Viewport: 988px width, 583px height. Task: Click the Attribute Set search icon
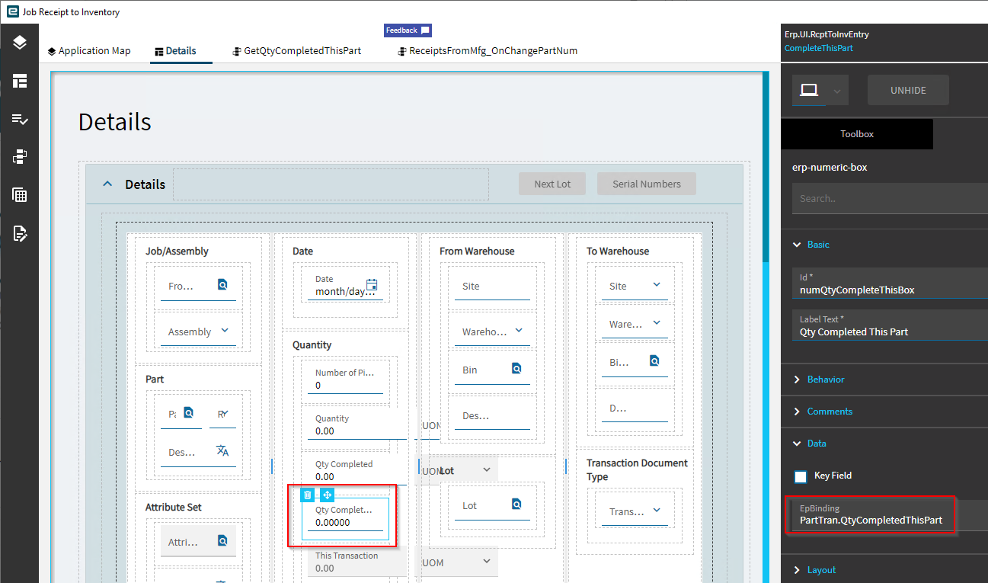point(222,541)
